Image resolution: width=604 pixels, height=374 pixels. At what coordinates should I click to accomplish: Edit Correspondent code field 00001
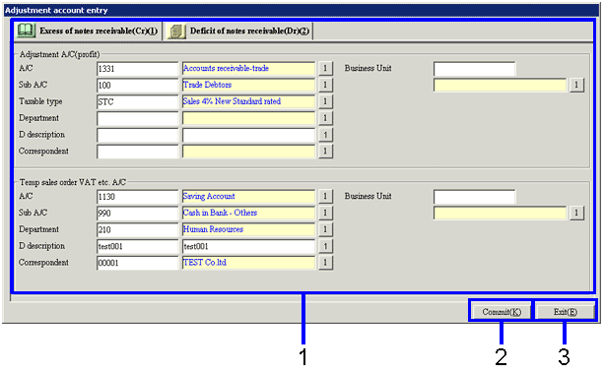(x=138, y=263)
